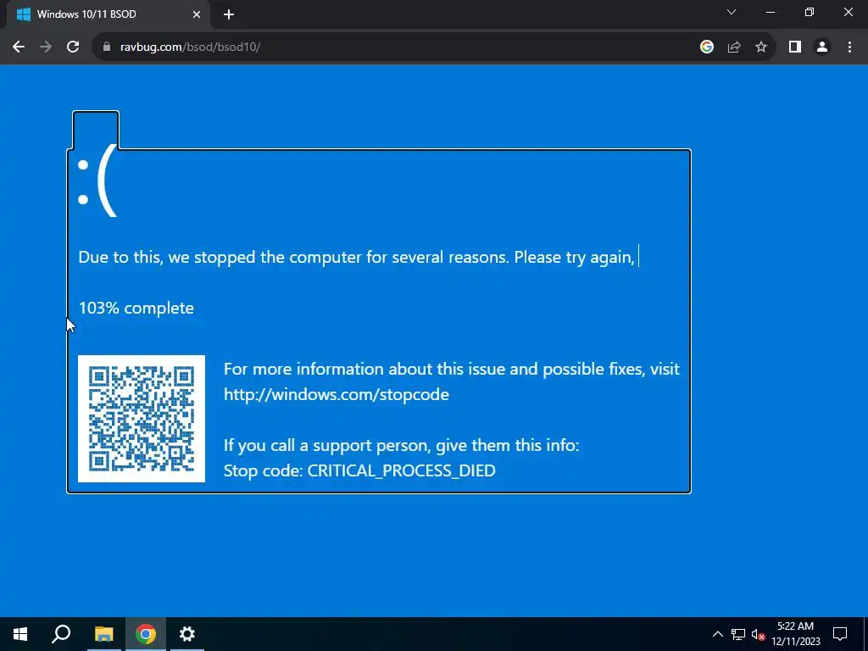Click the "For more information about this issue" text
Screen dimensions: 868x651
coord(452,370)
